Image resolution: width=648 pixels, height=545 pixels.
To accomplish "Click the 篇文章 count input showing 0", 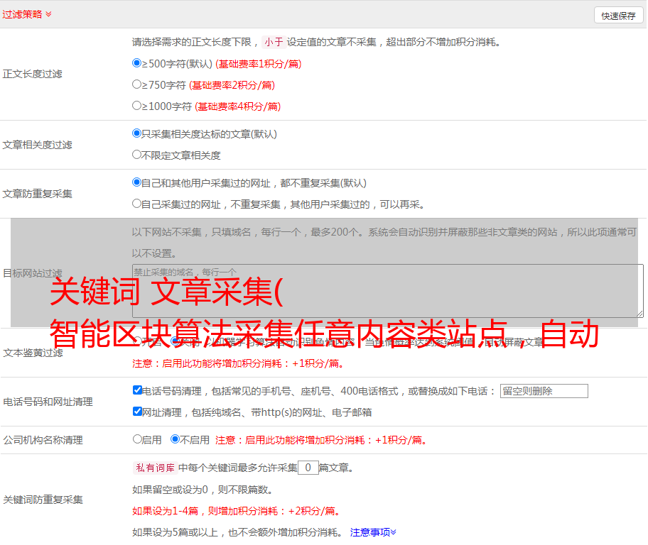I will point(308,468).
